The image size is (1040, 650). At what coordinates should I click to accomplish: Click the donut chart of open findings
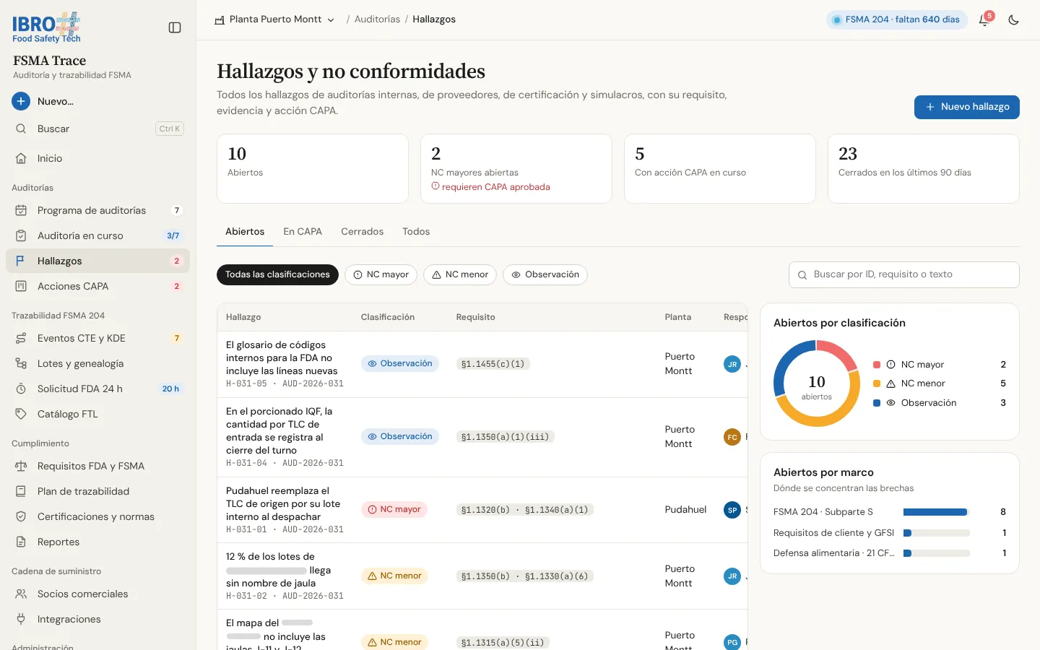pyautogui.click(x=817, y=383)
